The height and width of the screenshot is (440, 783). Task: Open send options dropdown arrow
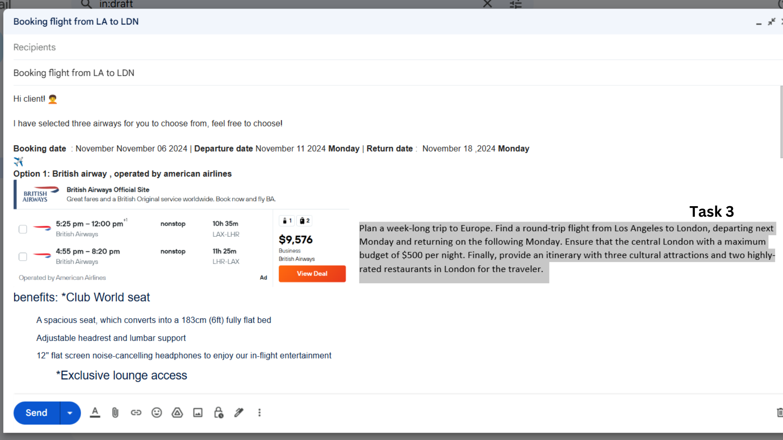(70, 413)
